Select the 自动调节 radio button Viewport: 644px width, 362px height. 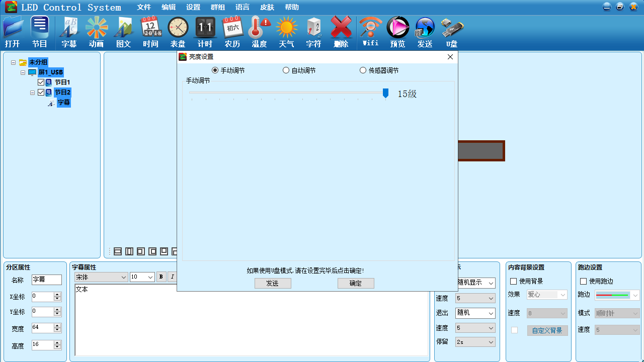[286, 70]
